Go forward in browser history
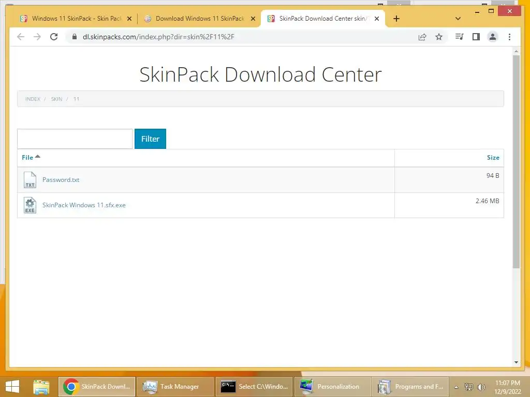530x397 pixels. pyautogui.click(x=37, y=37)
